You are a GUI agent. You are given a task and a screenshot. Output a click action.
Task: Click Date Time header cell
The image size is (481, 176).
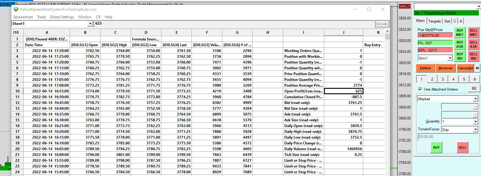pos(47,45)
